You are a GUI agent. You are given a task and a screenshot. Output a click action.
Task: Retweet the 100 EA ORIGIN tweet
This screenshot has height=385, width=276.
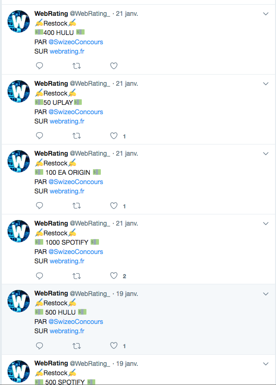(x=77, y=206)
